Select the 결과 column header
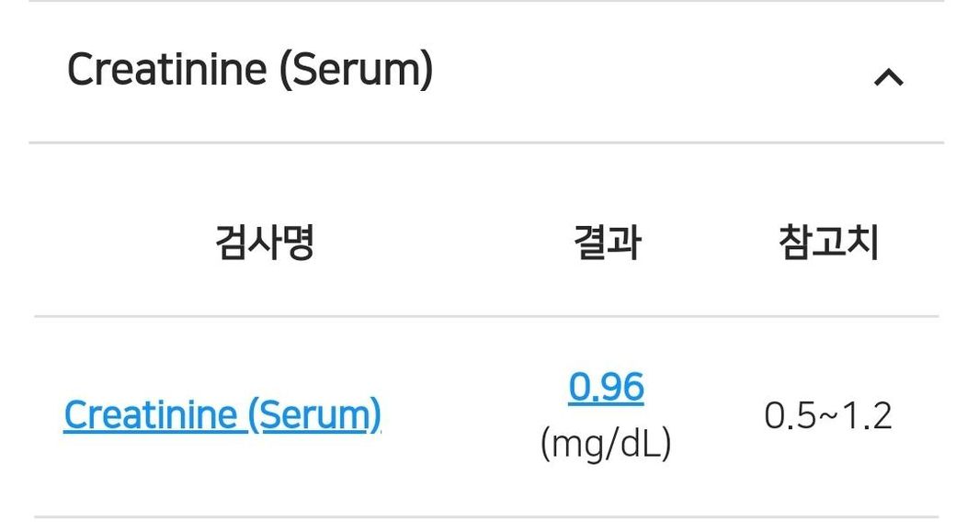The image size is (956, 532). (607, 243)
